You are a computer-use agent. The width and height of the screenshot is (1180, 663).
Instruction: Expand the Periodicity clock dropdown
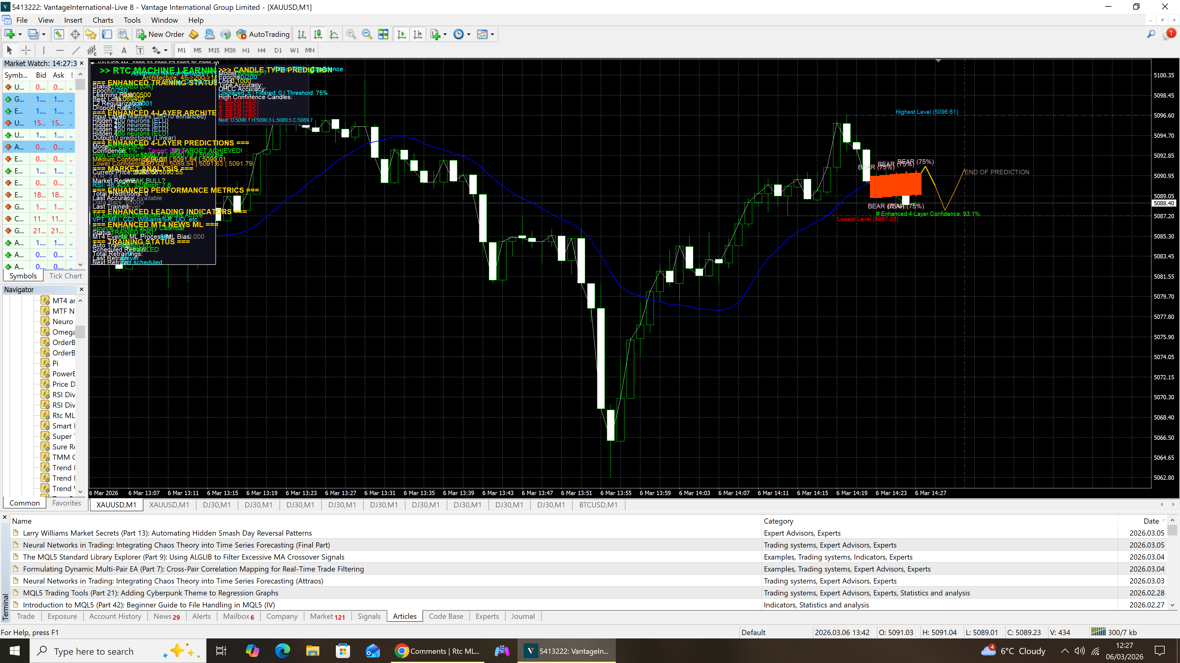tap(469, 34)
